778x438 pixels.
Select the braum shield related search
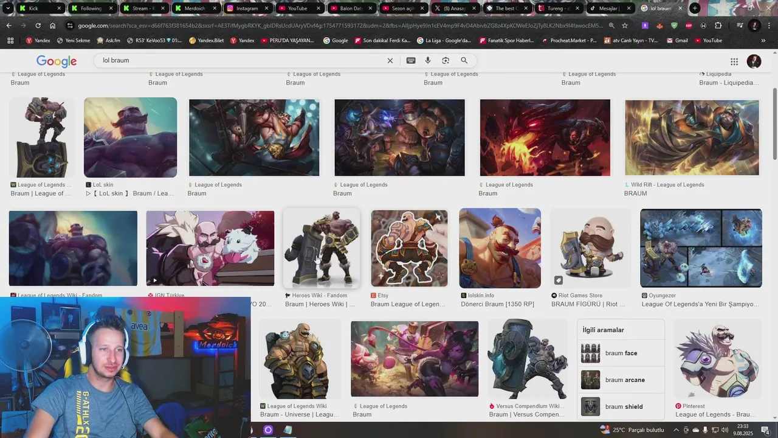(621, 407)
